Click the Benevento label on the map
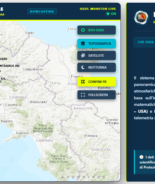The width and height of the screenshot is (155, 184). coord(39,102)
